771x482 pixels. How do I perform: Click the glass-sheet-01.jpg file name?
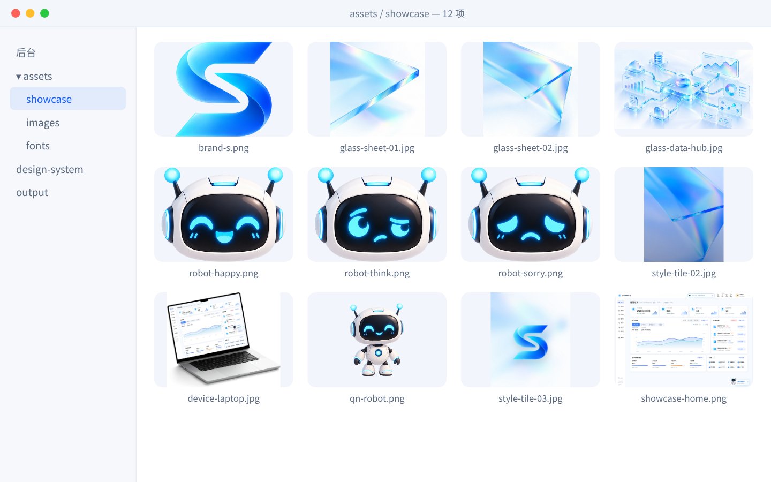click(x=377, y=148)
